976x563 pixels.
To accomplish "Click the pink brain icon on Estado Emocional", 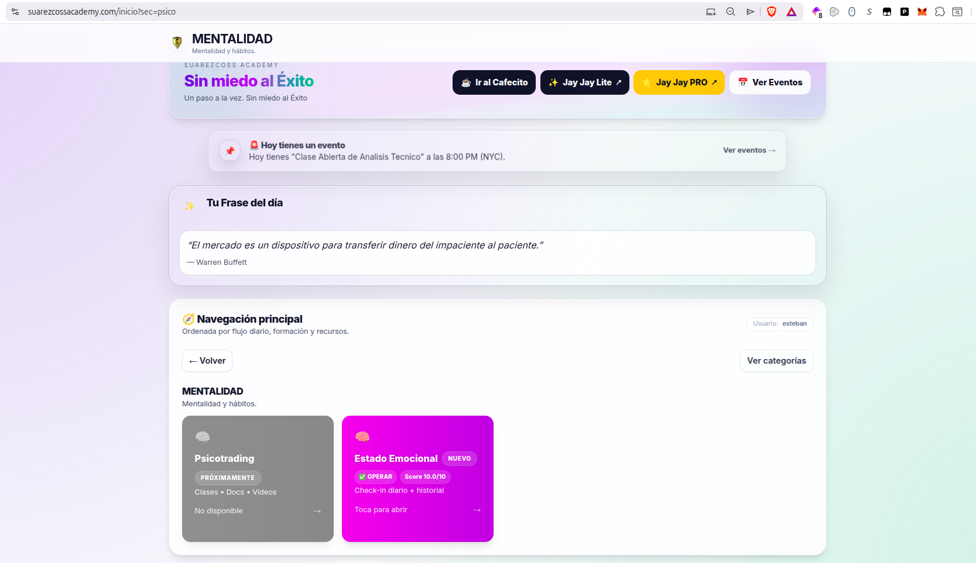I will coord(362,436).
